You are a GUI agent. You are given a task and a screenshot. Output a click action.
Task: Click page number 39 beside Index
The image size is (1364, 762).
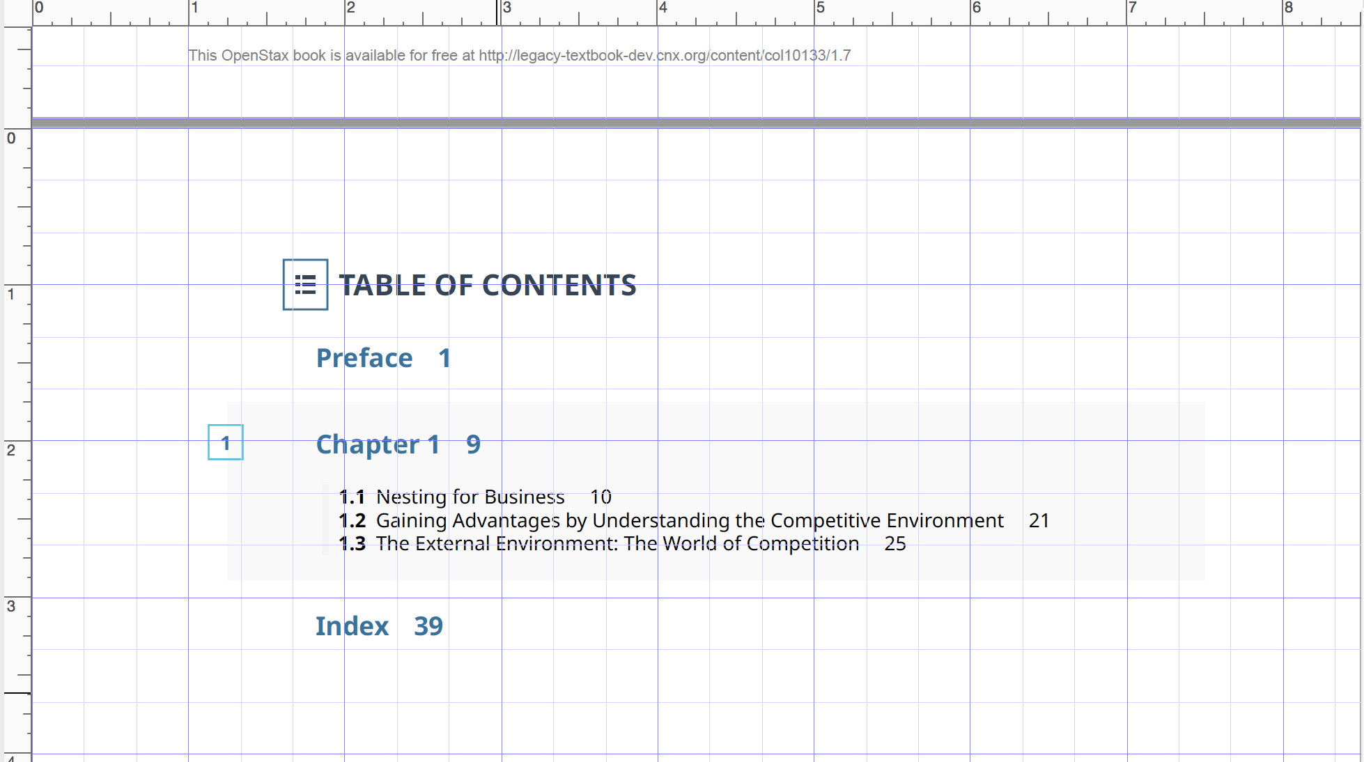[x=428, y=626]
